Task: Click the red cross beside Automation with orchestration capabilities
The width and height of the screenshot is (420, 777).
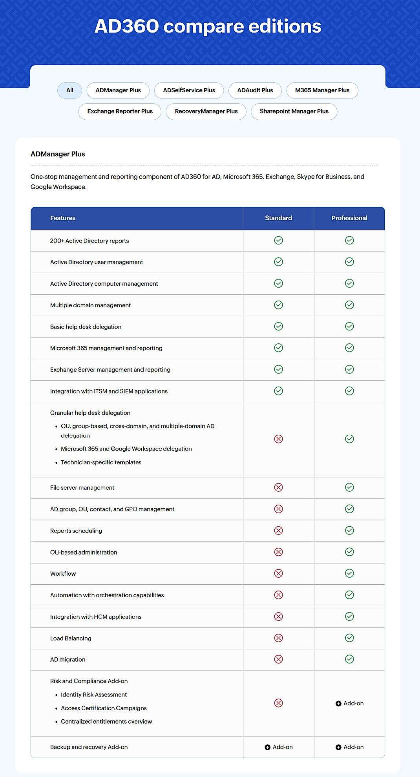Action: pos(279,595)
